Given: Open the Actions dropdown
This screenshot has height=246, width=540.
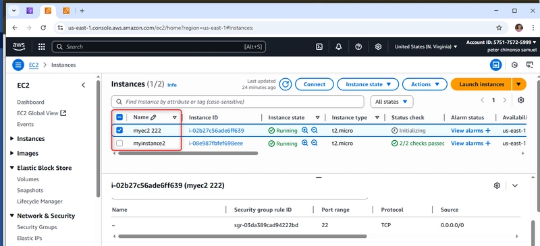Looking at the screenshot, I should pyautogui.click(x=425, y=84).
